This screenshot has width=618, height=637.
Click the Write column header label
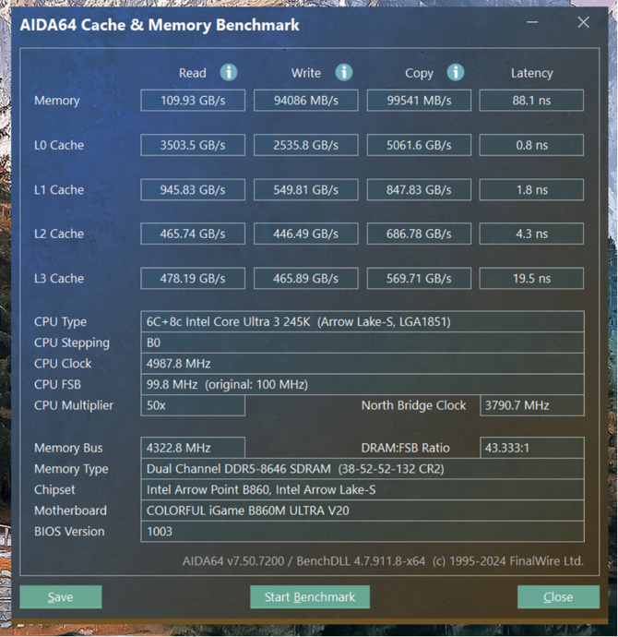pyautogui.click(x=306, y=73)
